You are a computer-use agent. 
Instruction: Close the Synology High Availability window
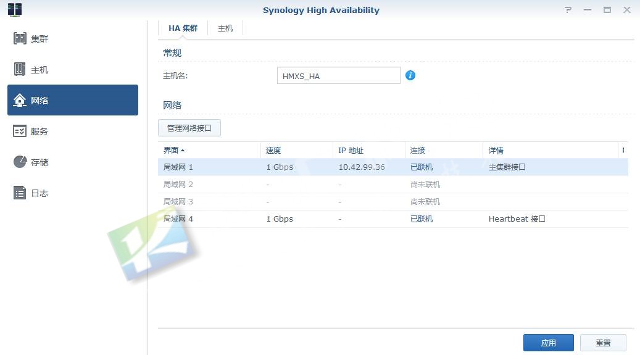[627, 10]
